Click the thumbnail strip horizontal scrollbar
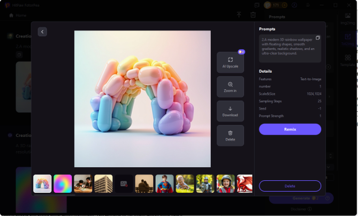Viewport: 358px width, 216px height. [x=54, y=195]
